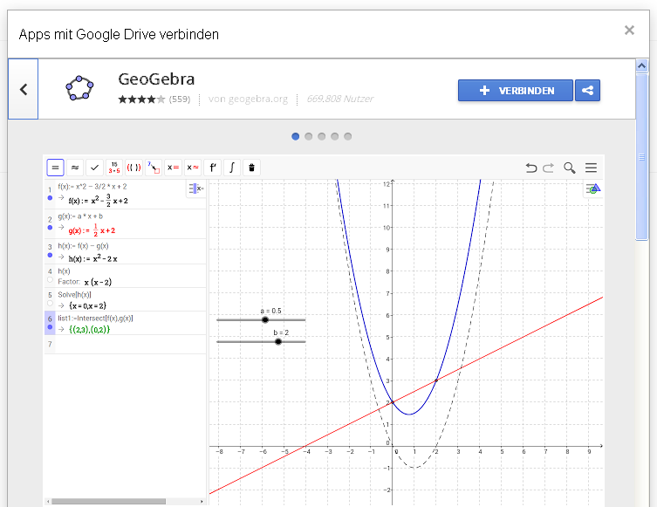
Task: Click the CAS scrollbar right arrow
Action: coord(202,501)
